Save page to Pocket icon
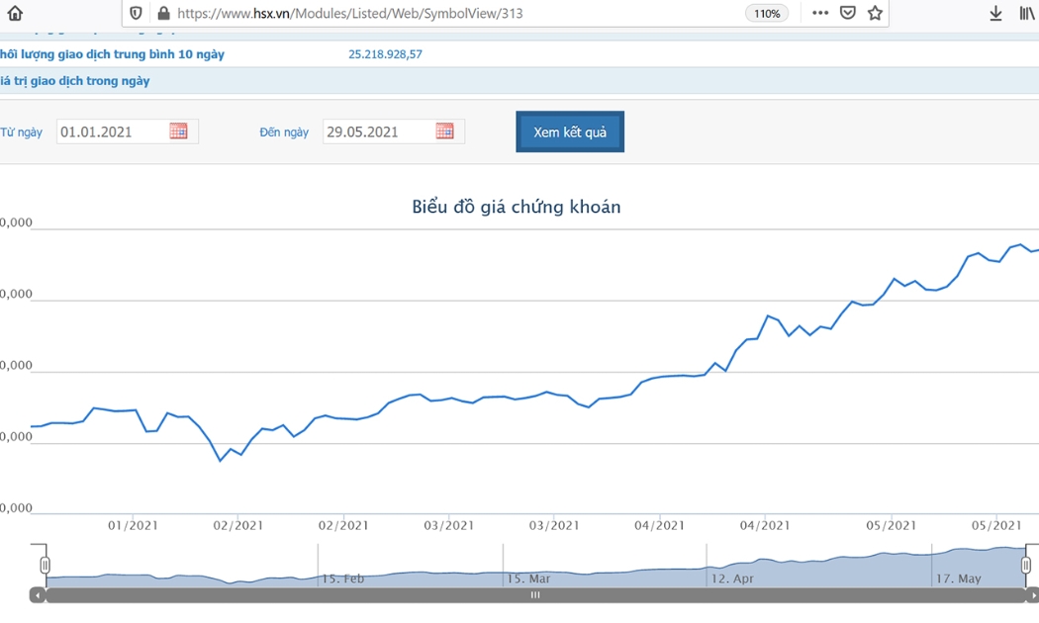 847,13
